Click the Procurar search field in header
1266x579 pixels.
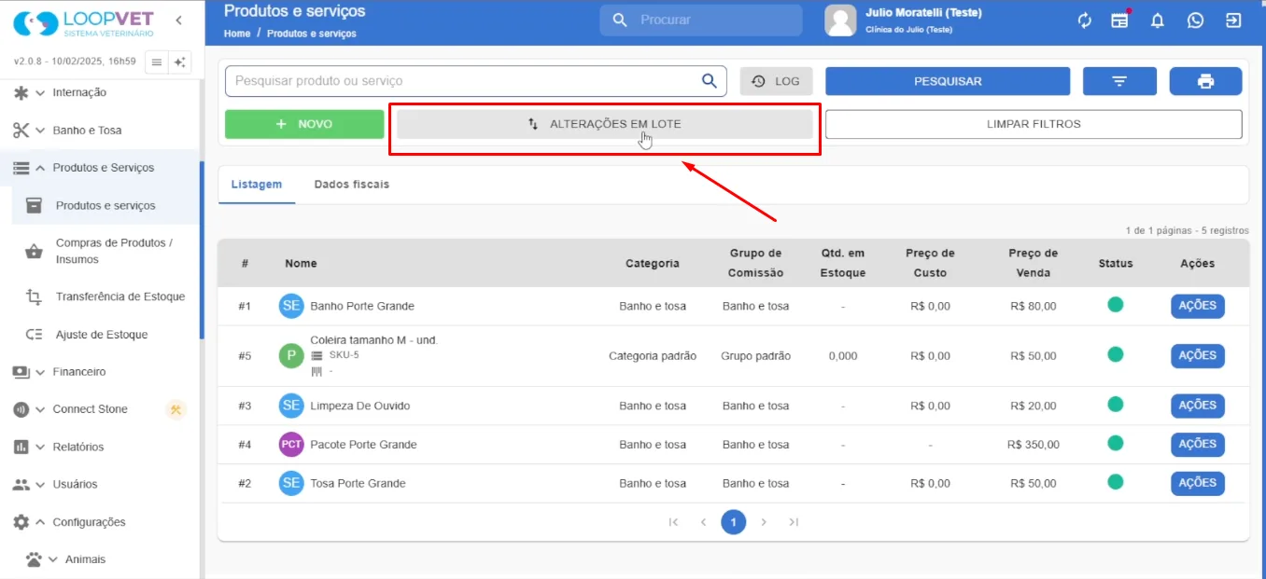[701, 20]
